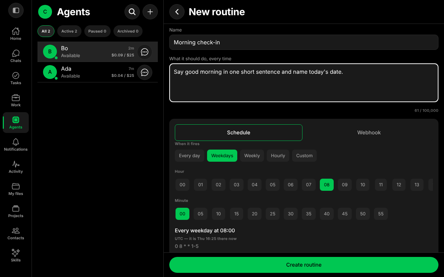Pick hour 13
Screen dimensions: 444x277
pos(417,185)
